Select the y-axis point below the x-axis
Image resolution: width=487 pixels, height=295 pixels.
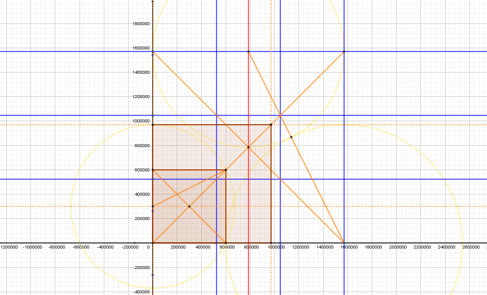coord(153,275)
